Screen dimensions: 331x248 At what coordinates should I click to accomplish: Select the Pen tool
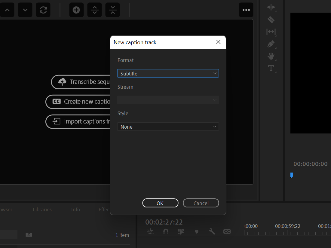point(271,44)
